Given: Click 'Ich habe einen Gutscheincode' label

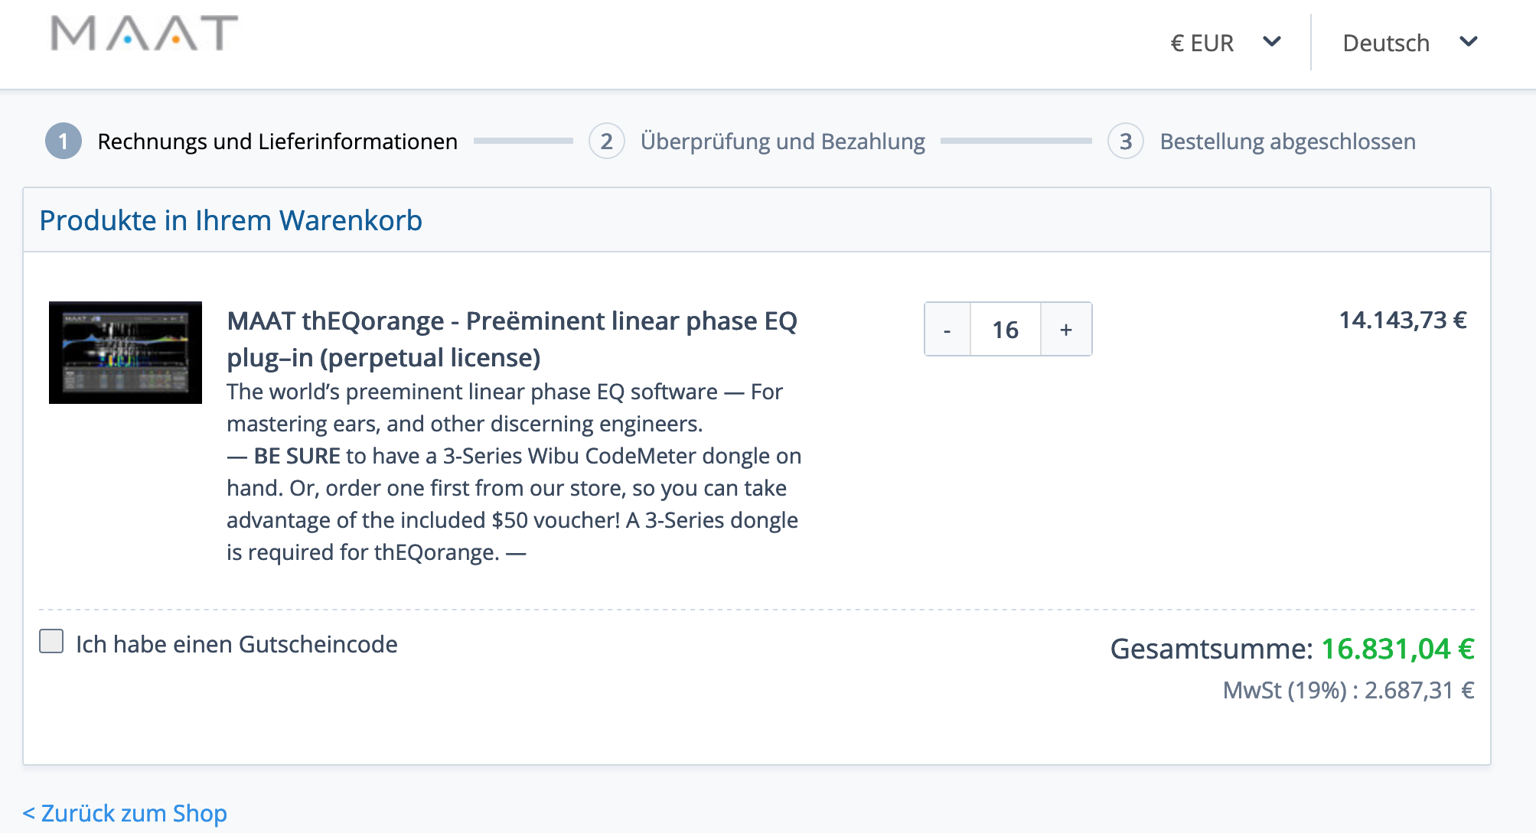Looking at the screenshot, I should [x=236, y=644].
